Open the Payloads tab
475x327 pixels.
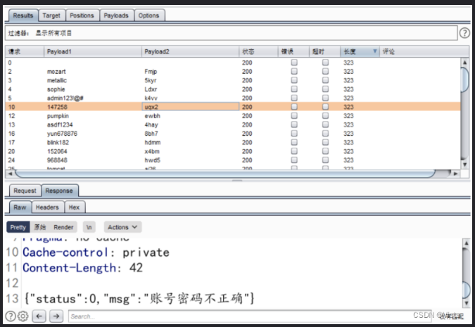click(116, 15)
